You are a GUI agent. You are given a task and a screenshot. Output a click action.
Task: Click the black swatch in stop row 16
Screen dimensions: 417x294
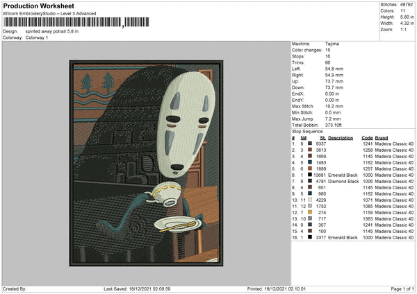pos(310,237)
